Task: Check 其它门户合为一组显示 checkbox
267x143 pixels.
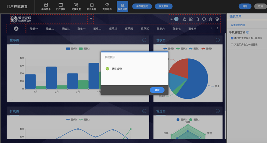Action: (x=232, y=44)
